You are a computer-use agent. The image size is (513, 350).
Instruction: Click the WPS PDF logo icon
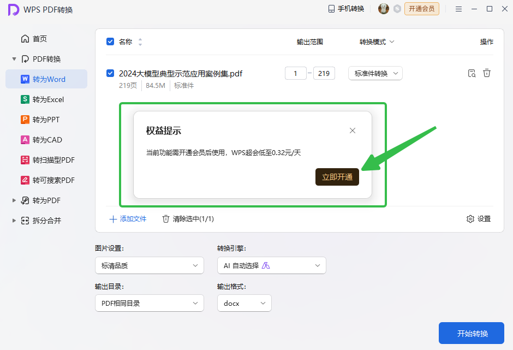(x=14, y=10)
